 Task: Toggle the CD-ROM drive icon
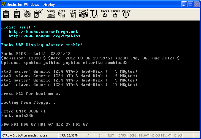point(28,14)
